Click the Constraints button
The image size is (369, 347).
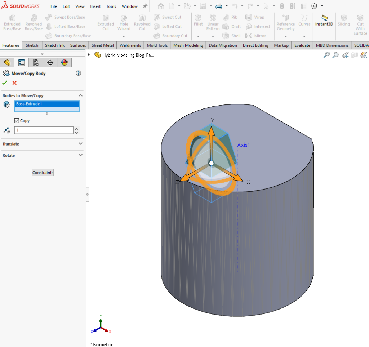click(43, 172)
